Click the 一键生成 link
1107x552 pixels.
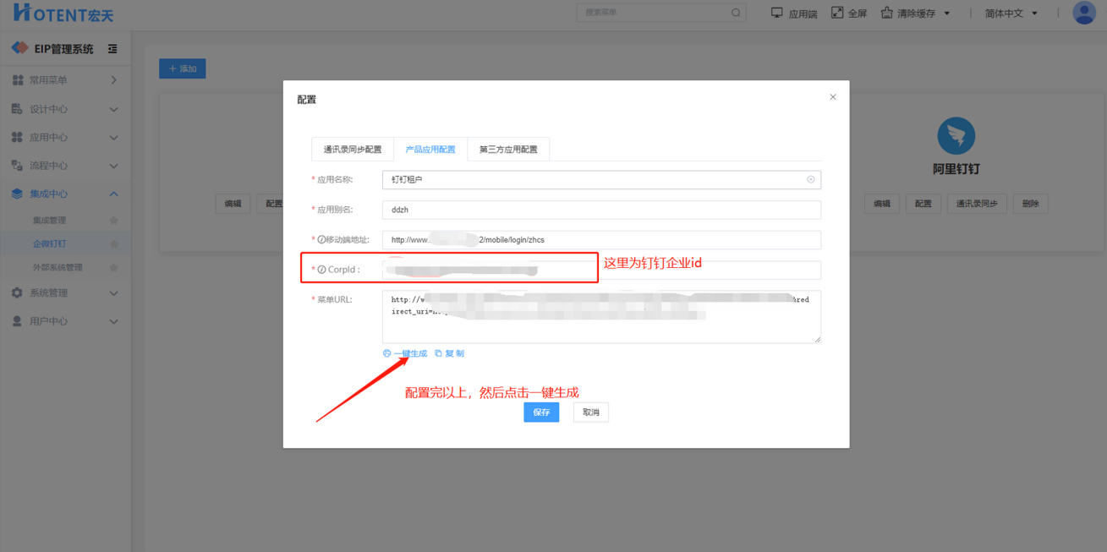(x=405, y=353)
